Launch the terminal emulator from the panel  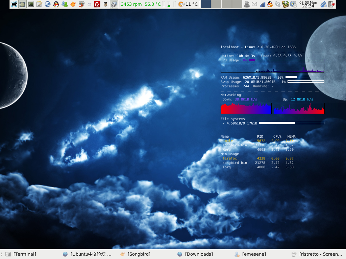click(31, 4)
